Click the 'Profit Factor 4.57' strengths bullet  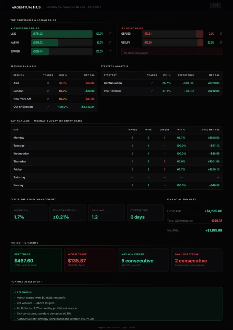[47, 308]
